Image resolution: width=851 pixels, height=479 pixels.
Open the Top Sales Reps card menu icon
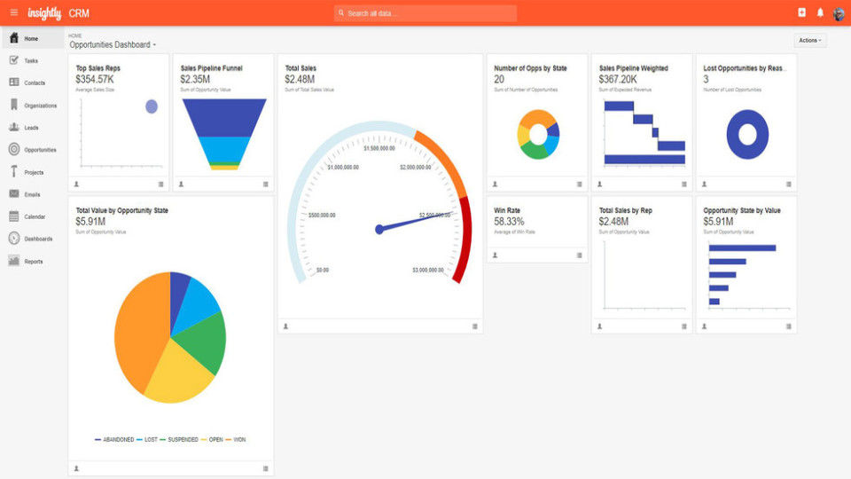(160, 185)
